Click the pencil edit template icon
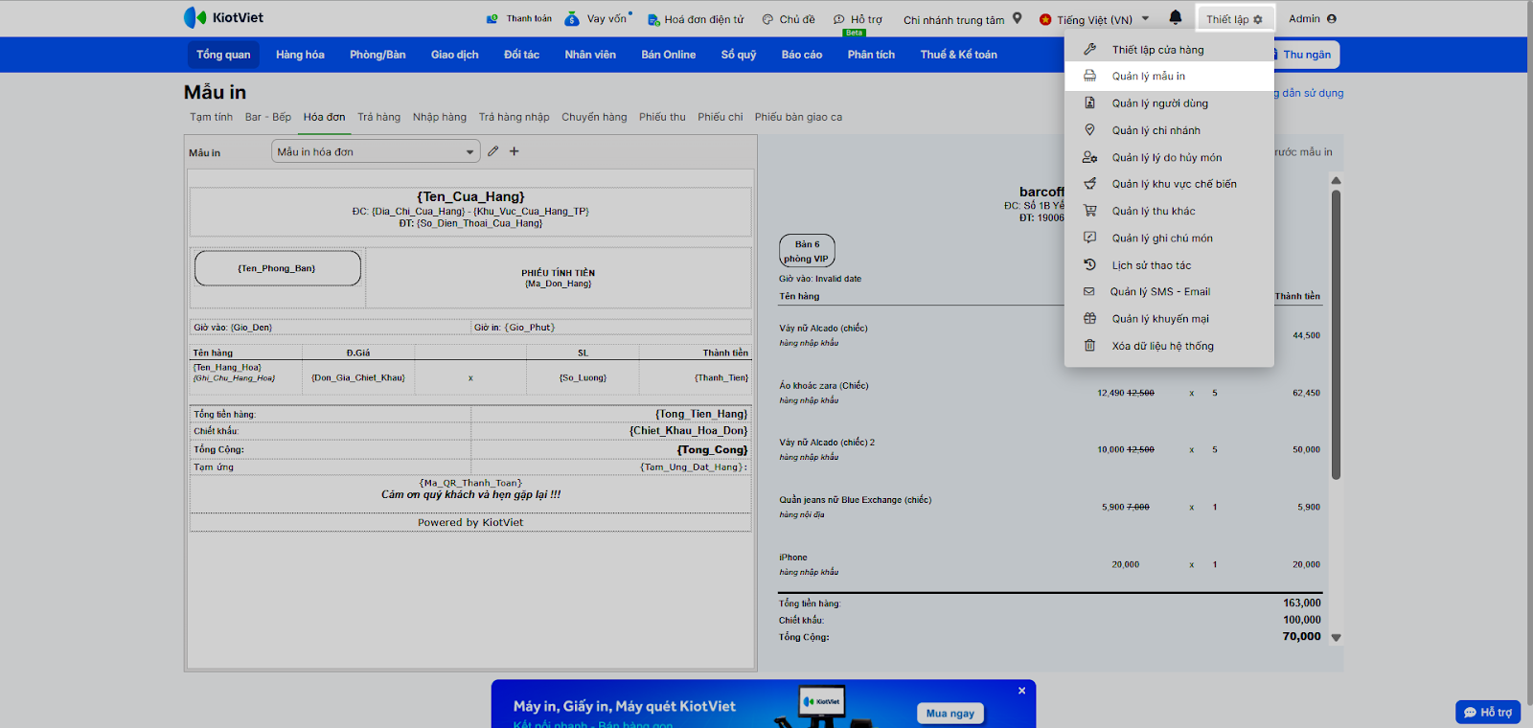The width and height of the screenshot is (1533, 728). 492,151
